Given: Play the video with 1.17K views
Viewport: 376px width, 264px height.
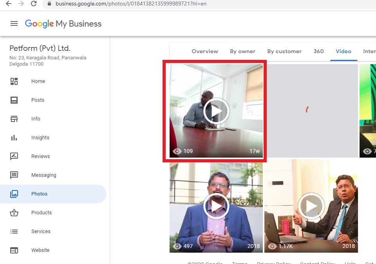Looking at the screenshot, I should pos(311,206).
